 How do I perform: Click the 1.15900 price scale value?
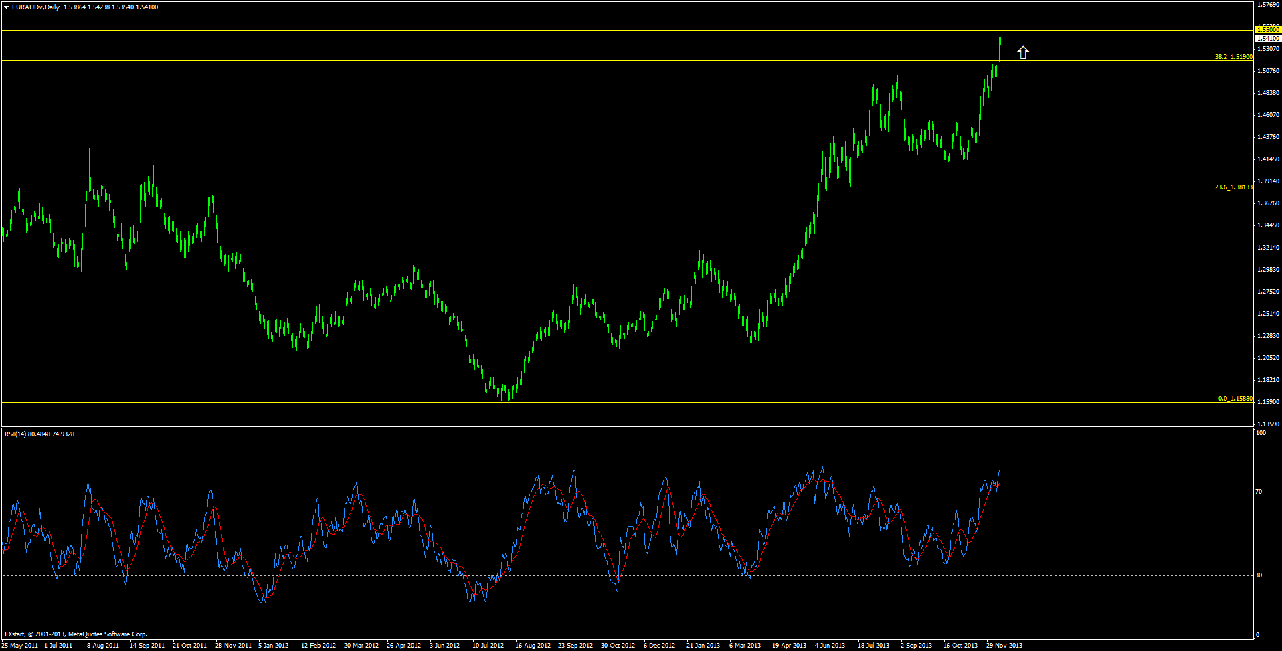pos(1269,402)
